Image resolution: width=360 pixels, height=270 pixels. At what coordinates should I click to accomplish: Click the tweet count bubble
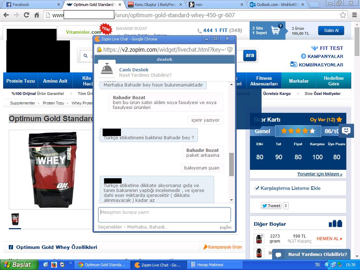(x=285, y=206)
